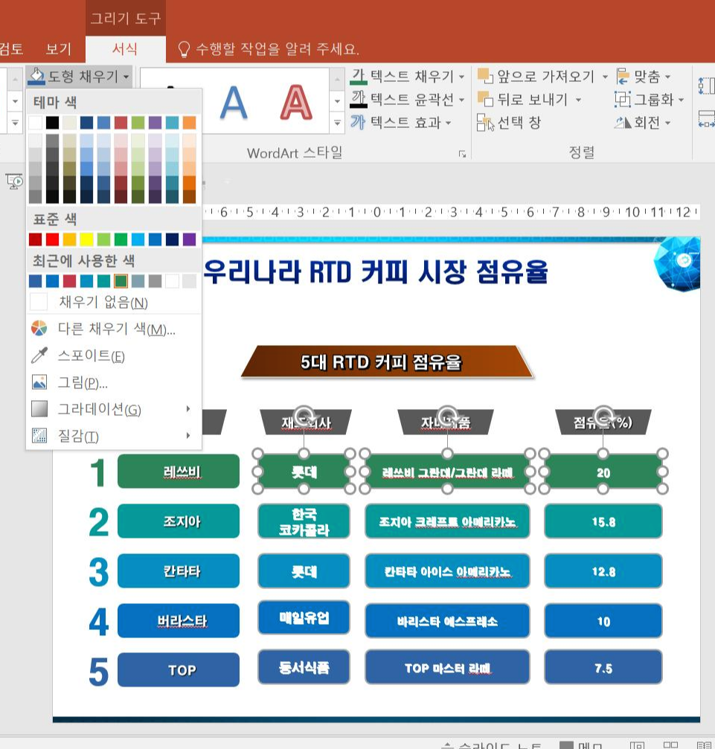Switch to the 서식 tab

pos(125,49)
